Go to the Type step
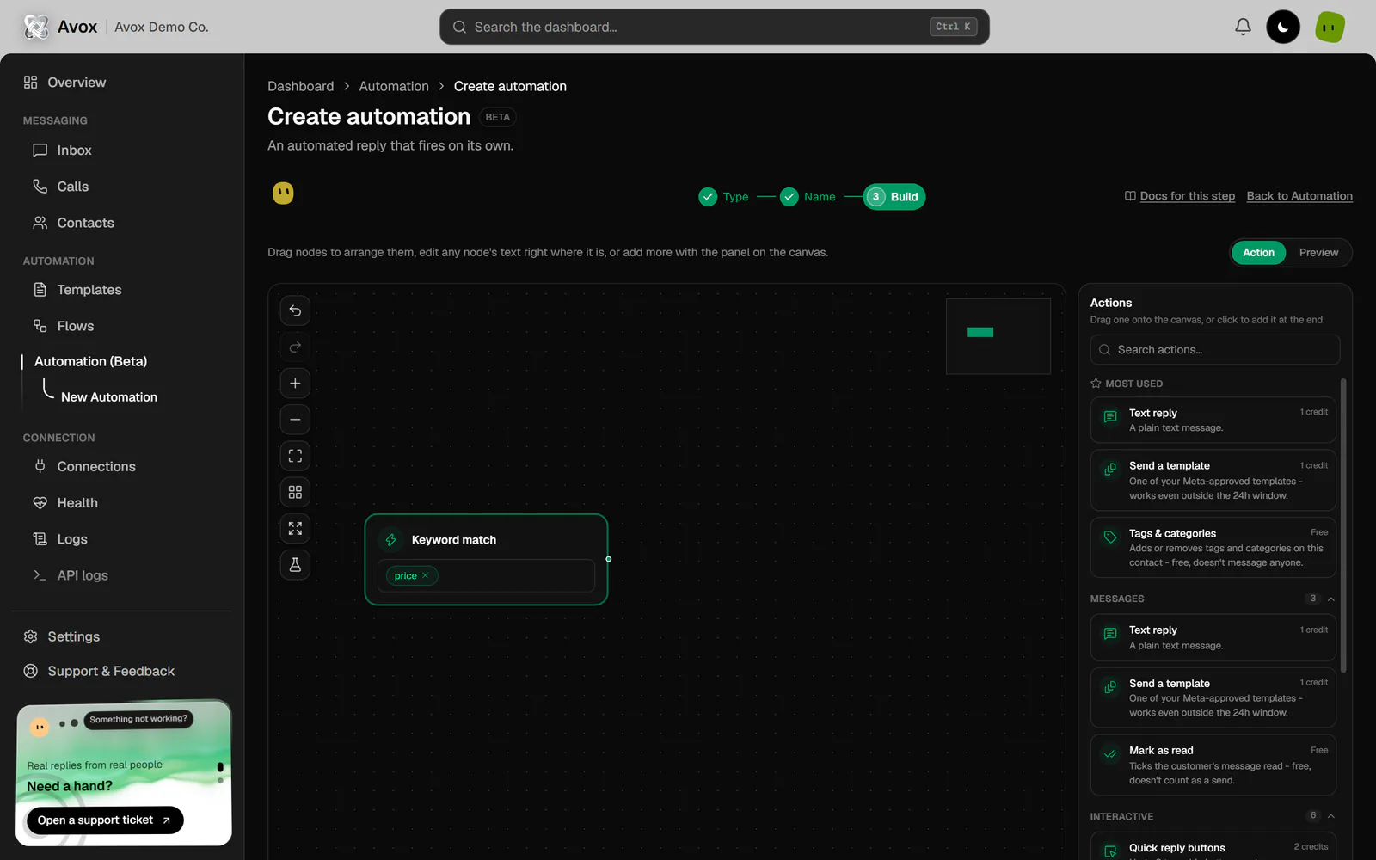The width and height of the screenshot is (1376, 860). click(723, 197)
